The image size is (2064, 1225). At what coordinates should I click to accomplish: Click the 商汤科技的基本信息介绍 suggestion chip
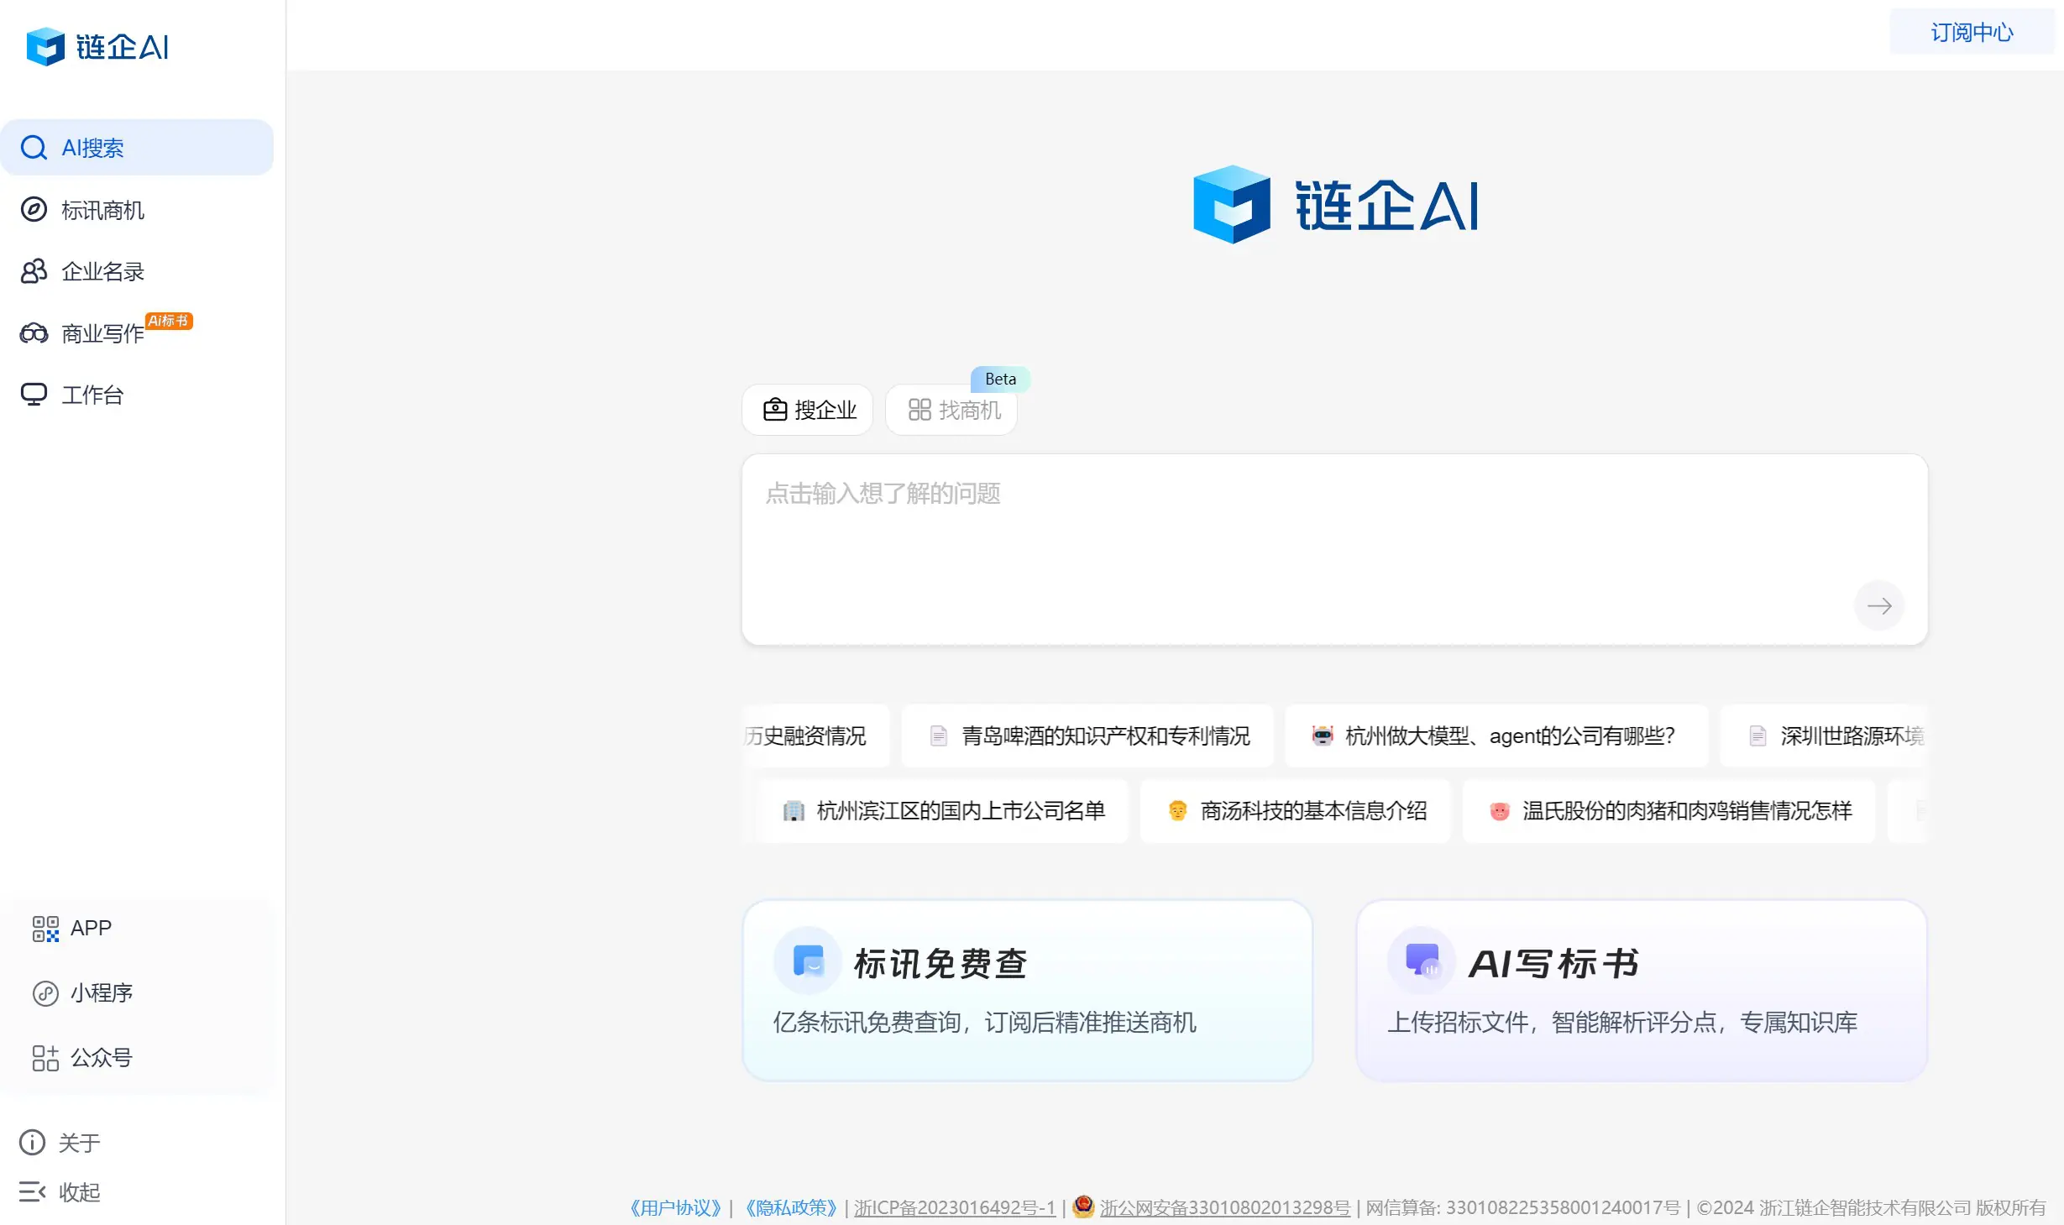pyautogui.click(x=1294, y=811)
